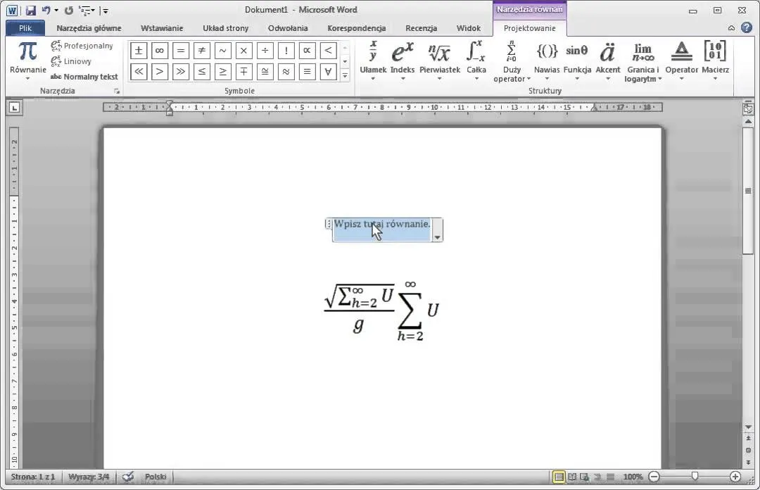Open the Całka integral structures menu
Screen dimensions: 760x490
coord(476,61)
